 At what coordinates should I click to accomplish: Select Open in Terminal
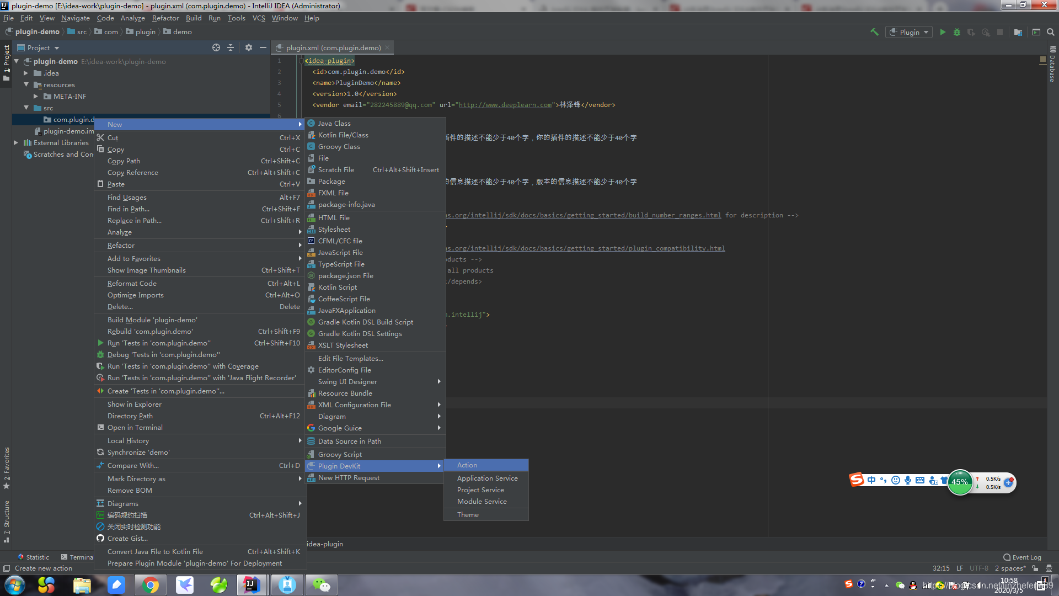[x=200, y=427]
